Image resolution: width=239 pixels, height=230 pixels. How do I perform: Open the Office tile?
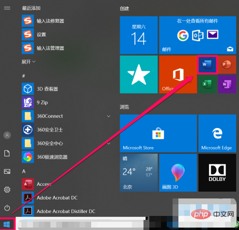178,74
